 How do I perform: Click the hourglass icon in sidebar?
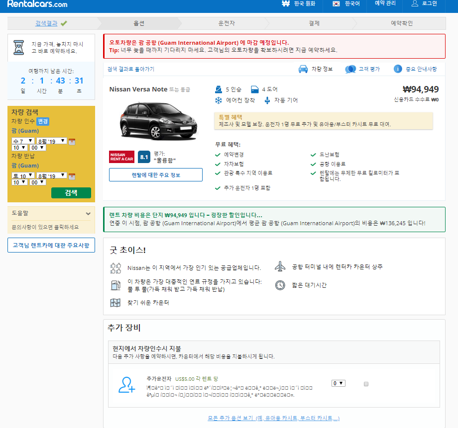(x=19, y=48)
